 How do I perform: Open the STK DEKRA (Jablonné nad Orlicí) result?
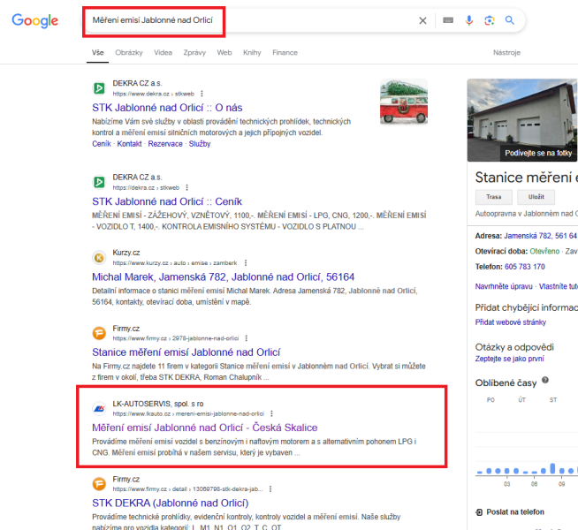171,503
